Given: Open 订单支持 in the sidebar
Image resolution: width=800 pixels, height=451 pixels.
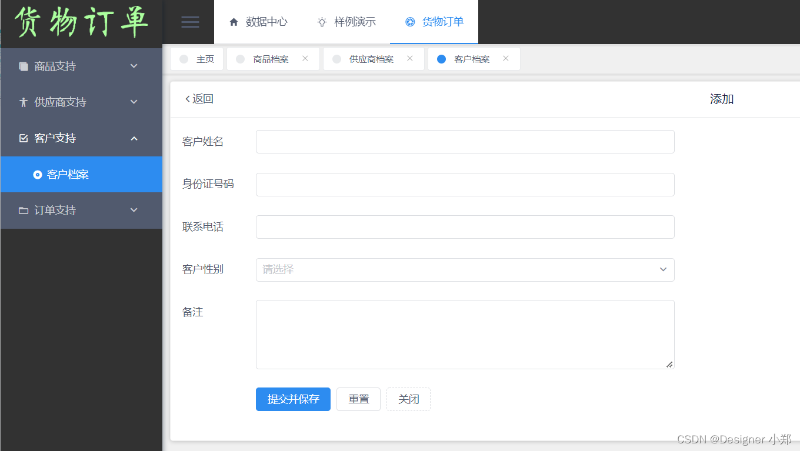Looking at the screenshot, I should 81,211.
